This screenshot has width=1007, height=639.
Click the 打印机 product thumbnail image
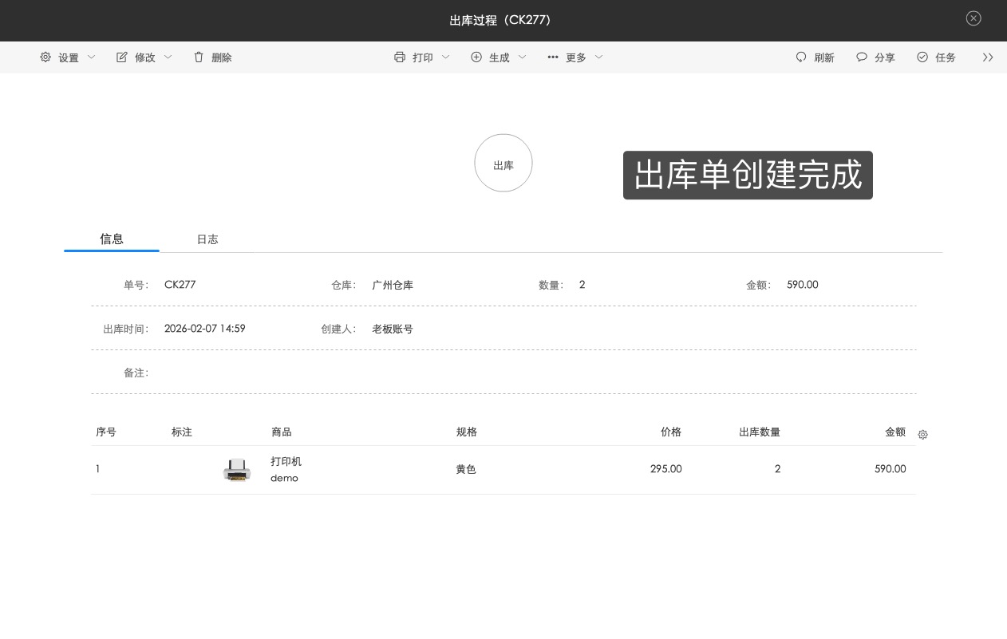(237, 470)
